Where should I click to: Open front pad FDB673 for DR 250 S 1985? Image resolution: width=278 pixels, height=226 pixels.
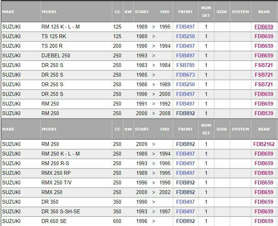[185, 75]
